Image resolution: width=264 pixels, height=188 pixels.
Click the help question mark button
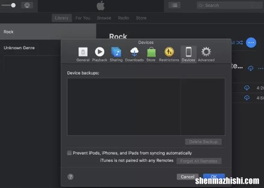coord(71,177)
